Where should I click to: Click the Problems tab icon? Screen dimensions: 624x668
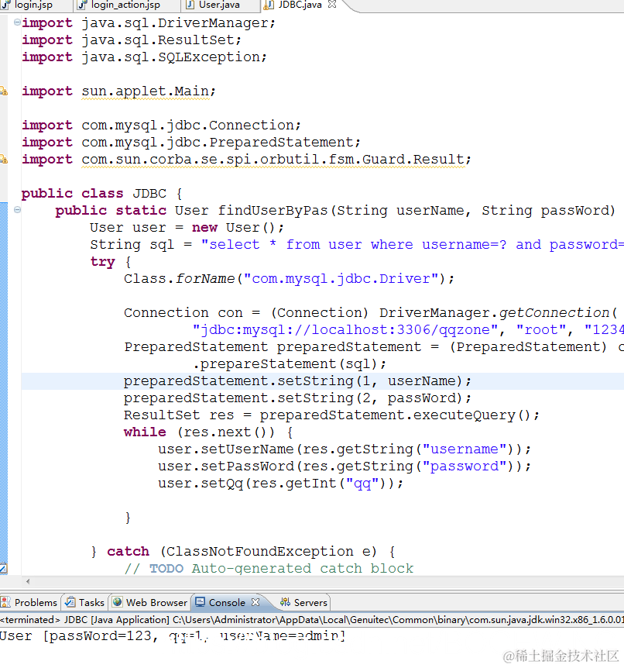coord(5,602)
